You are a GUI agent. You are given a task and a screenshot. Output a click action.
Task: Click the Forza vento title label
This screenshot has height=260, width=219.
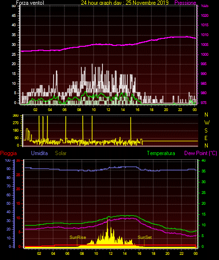pos(30,3)
